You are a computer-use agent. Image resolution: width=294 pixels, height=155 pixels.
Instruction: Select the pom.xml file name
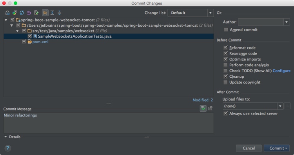[x=40, y=42]
